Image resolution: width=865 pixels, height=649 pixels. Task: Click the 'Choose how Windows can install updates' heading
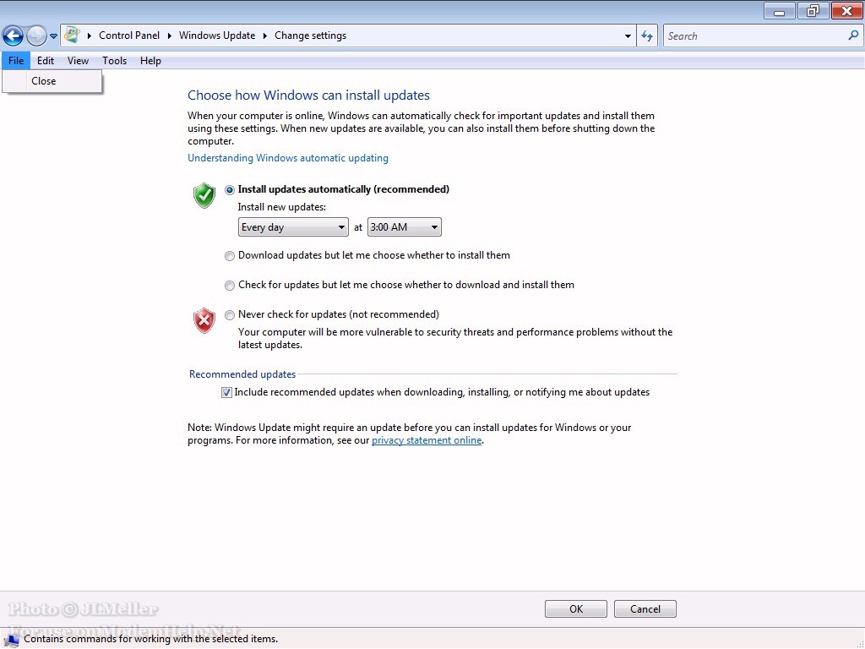click(x=308, y=95)
